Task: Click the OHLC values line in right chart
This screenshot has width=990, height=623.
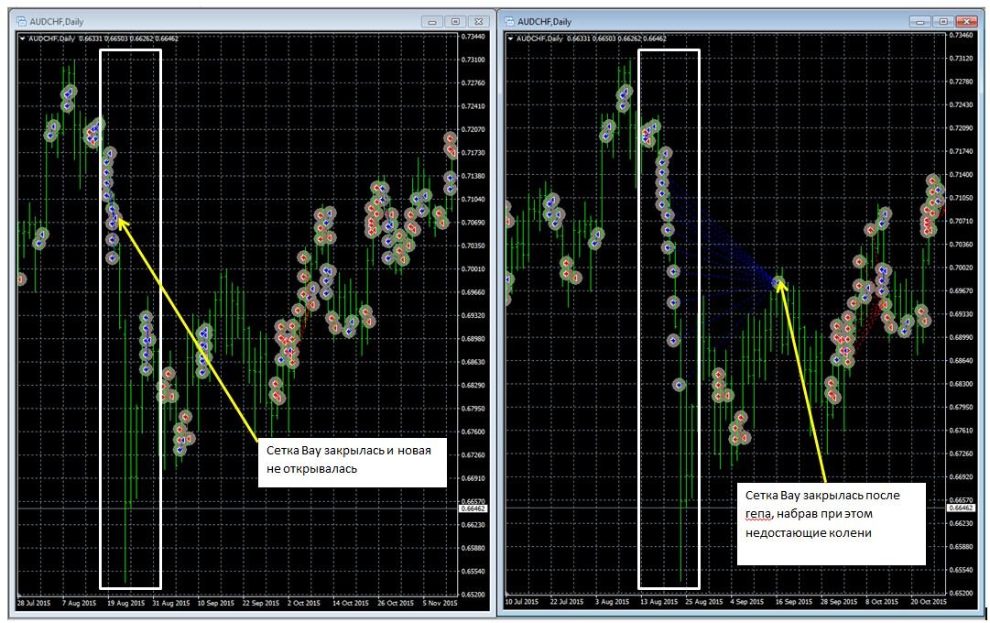Action: coord(616,38)
